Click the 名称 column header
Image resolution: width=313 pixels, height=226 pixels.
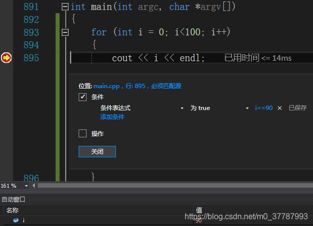point(12,210)
